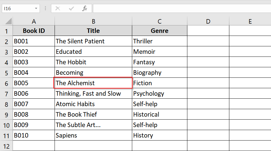Select cell containing The Silent Patient
Screen dimensions: 271x151
[93, 41]
